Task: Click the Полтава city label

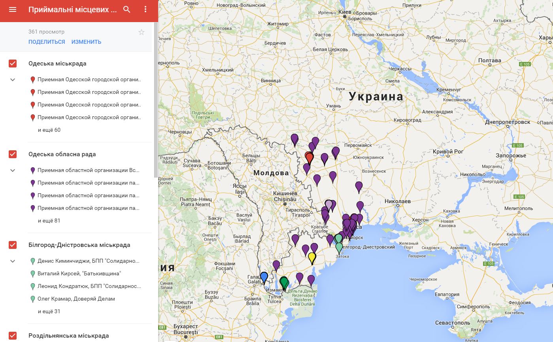Action: [x=490, y=61]
